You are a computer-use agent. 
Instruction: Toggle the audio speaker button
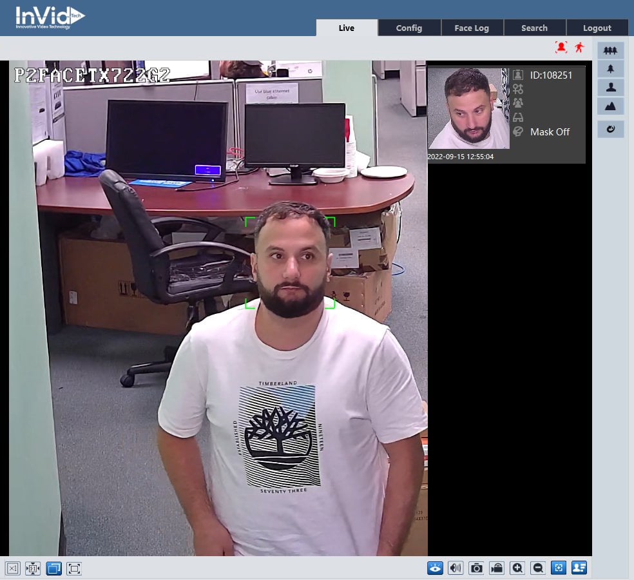[456, 568]
